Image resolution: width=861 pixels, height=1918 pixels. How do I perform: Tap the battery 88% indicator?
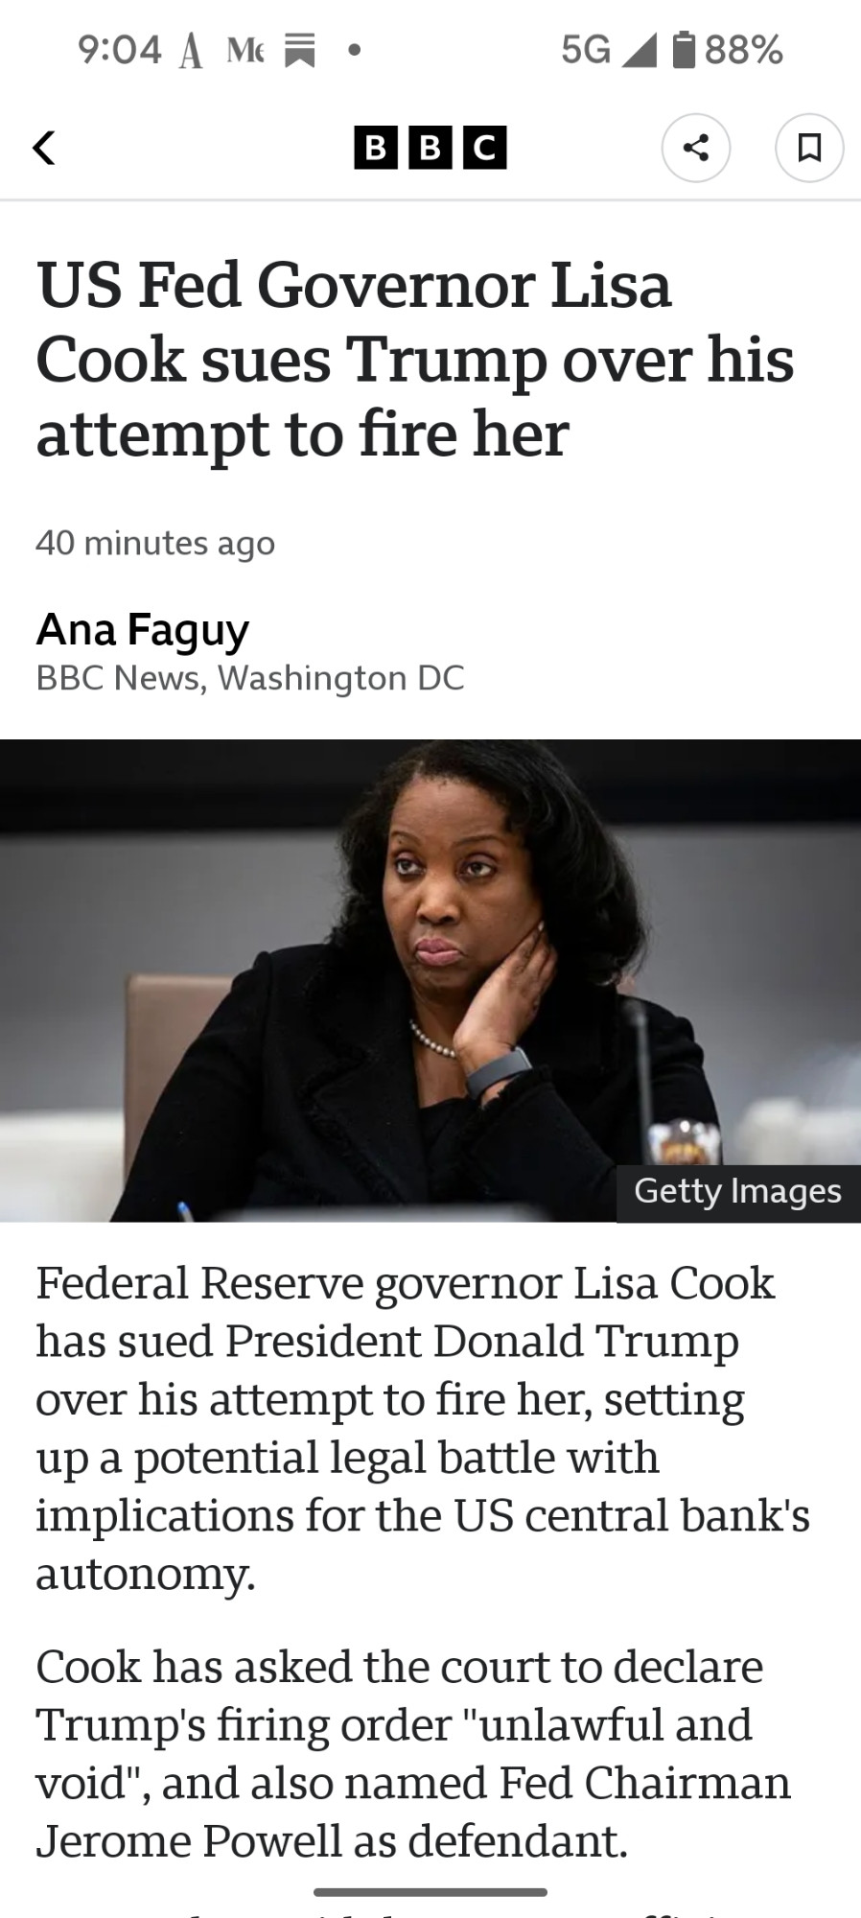pos(729,50)
